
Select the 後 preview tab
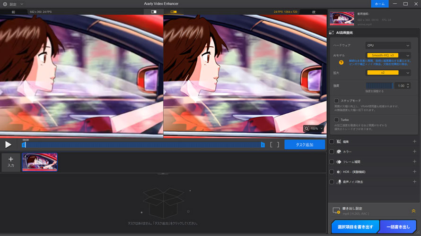[x=313, y=12]
